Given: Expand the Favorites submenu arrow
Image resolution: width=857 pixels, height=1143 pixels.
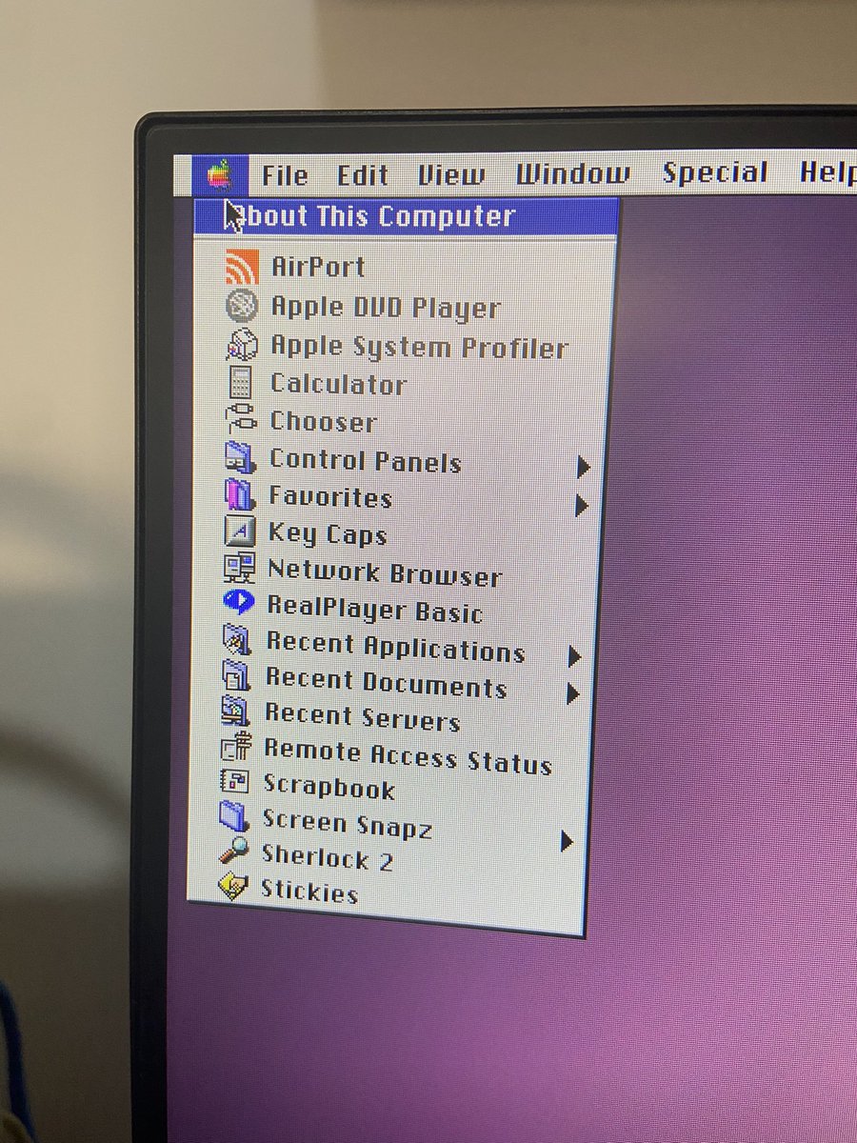Looking at the screenshot, I should pos(581,505).
